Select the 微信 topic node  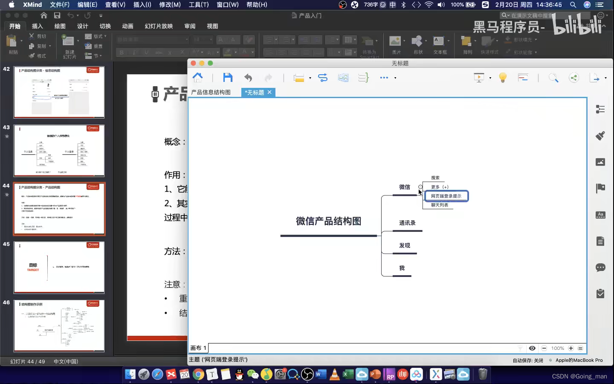pyautogui.click(x=405, y=187)
